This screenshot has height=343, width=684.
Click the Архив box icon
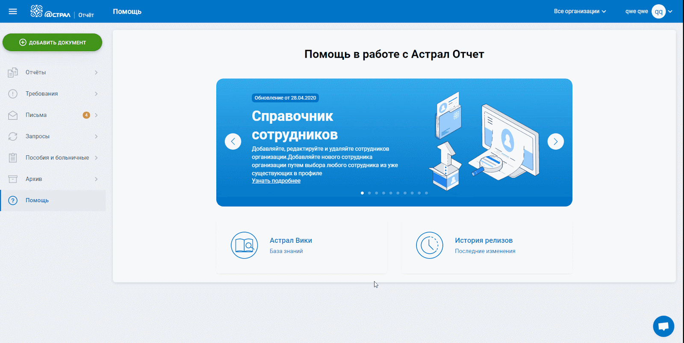click(x=13, y=179)
